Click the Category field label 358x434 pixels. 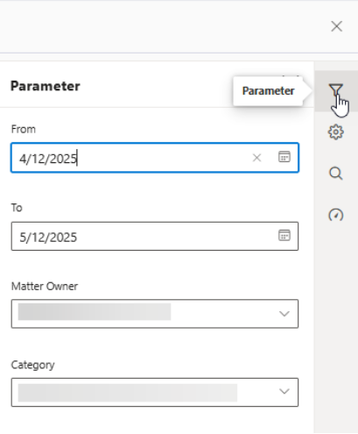[x=33, y=366]
